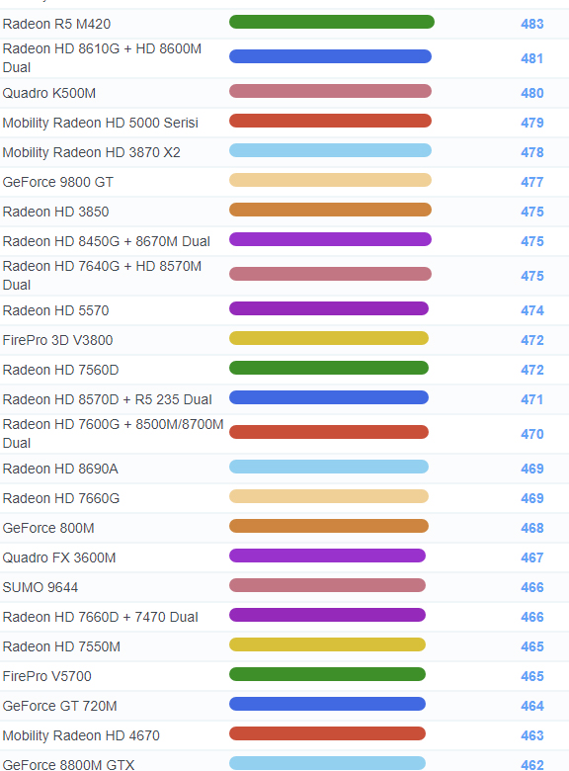Open GeForce GT 720M details

pyautogui.click(x=59, y=706)
